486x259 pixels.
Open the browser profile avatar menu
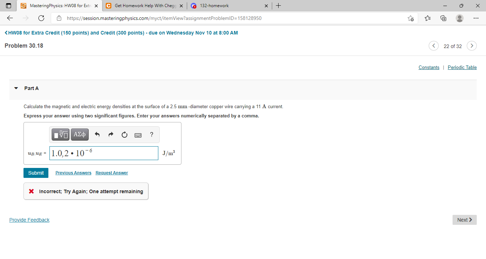(459, 18)
